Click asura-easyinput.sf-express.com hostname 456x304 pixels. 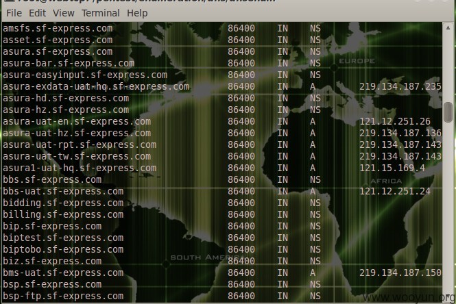click(85, 75)
